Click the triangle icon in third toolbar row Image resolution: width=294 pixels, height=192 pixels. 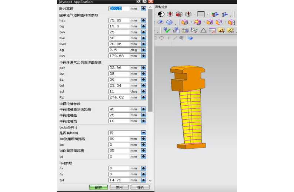point(203,30)
